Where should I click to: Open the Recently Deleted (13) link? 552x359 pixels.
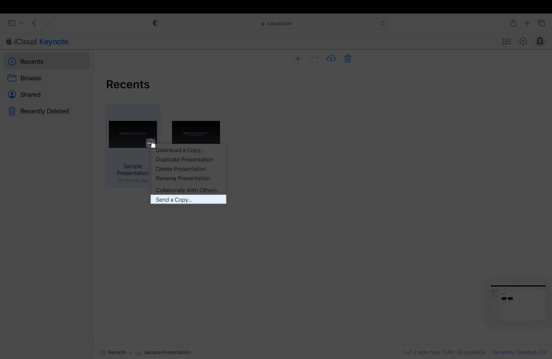519,352
